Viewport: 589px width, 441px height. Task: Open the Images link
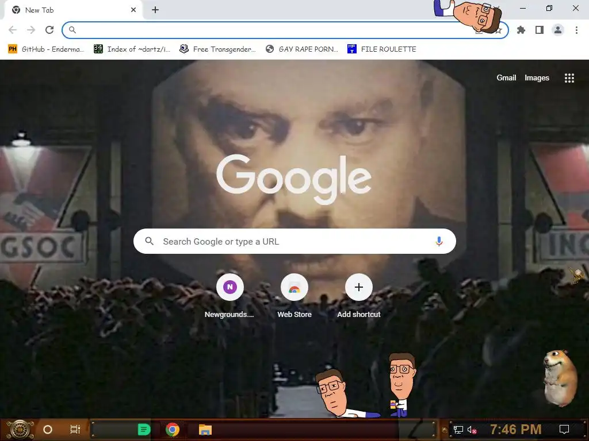coord(537,78)
